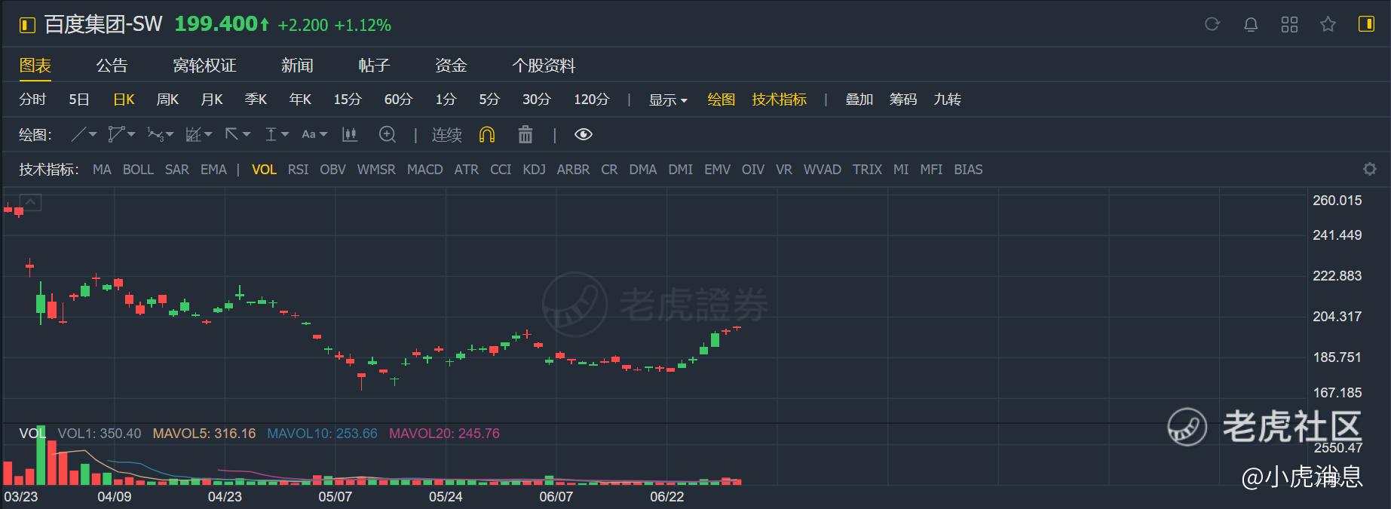This screenshot has height=509, width=1391.
Task: Select the line drawing tool
Action: [x=78, y=134]
